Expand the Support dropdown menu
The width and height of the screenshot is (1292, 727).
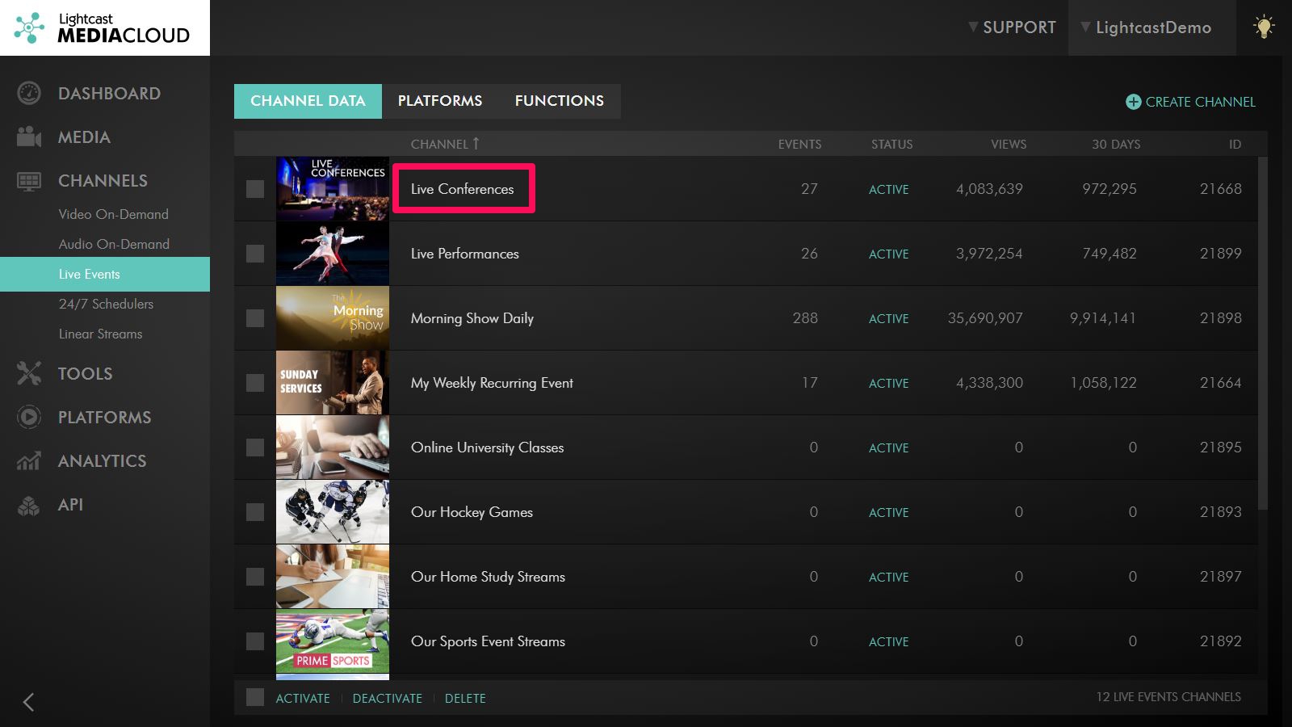(1012, 27)
